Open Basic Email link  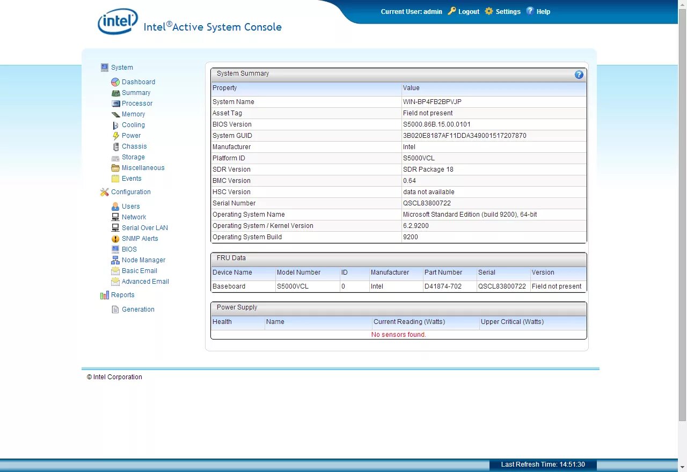(140, 271)
